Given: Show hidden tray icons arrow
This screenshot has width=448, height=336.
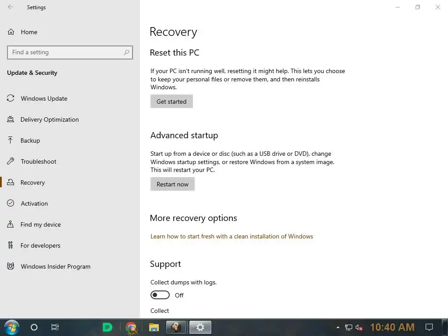Looking at the screenshot, I should pyautogui.click(x=338, y=327).
